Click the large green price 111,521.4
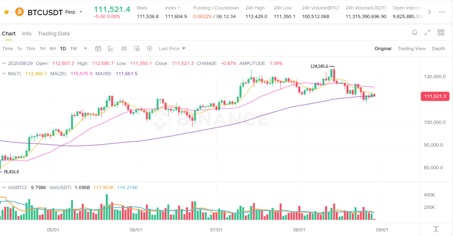 pos(112,9)
